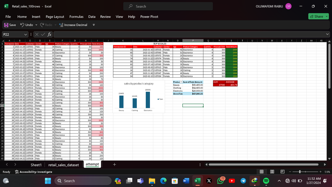
Task: Open Undo history dropdown arrow
Action: click(37, 25)
